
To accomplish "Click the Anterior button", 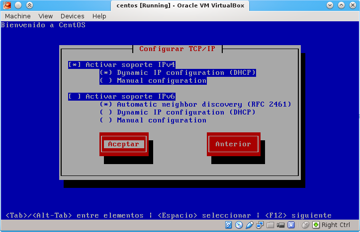I will coord(234,144).
